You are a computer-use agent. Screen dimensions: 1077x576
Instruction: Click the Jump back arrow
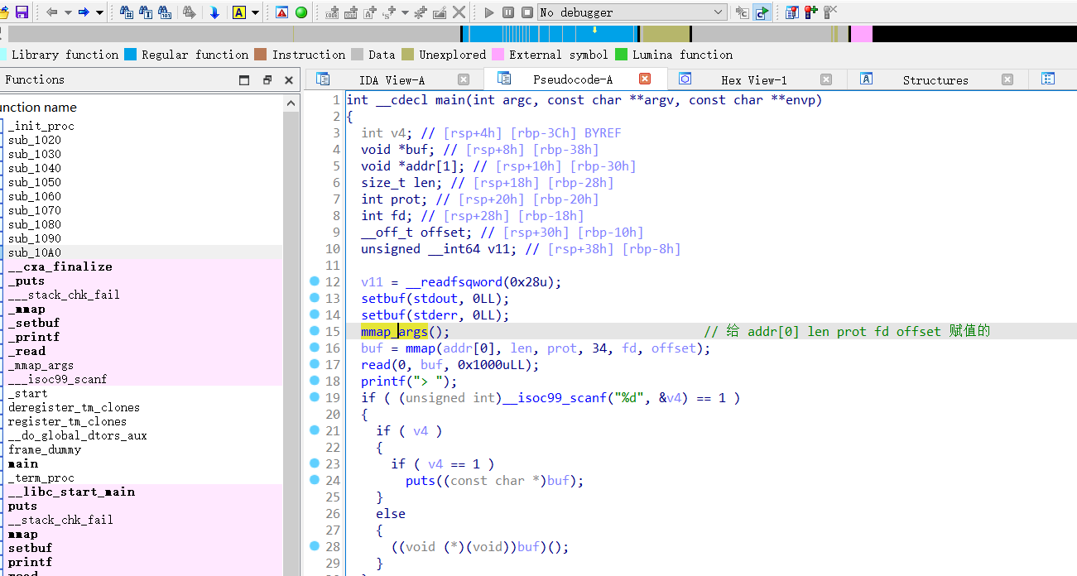[x=51, y=12]
